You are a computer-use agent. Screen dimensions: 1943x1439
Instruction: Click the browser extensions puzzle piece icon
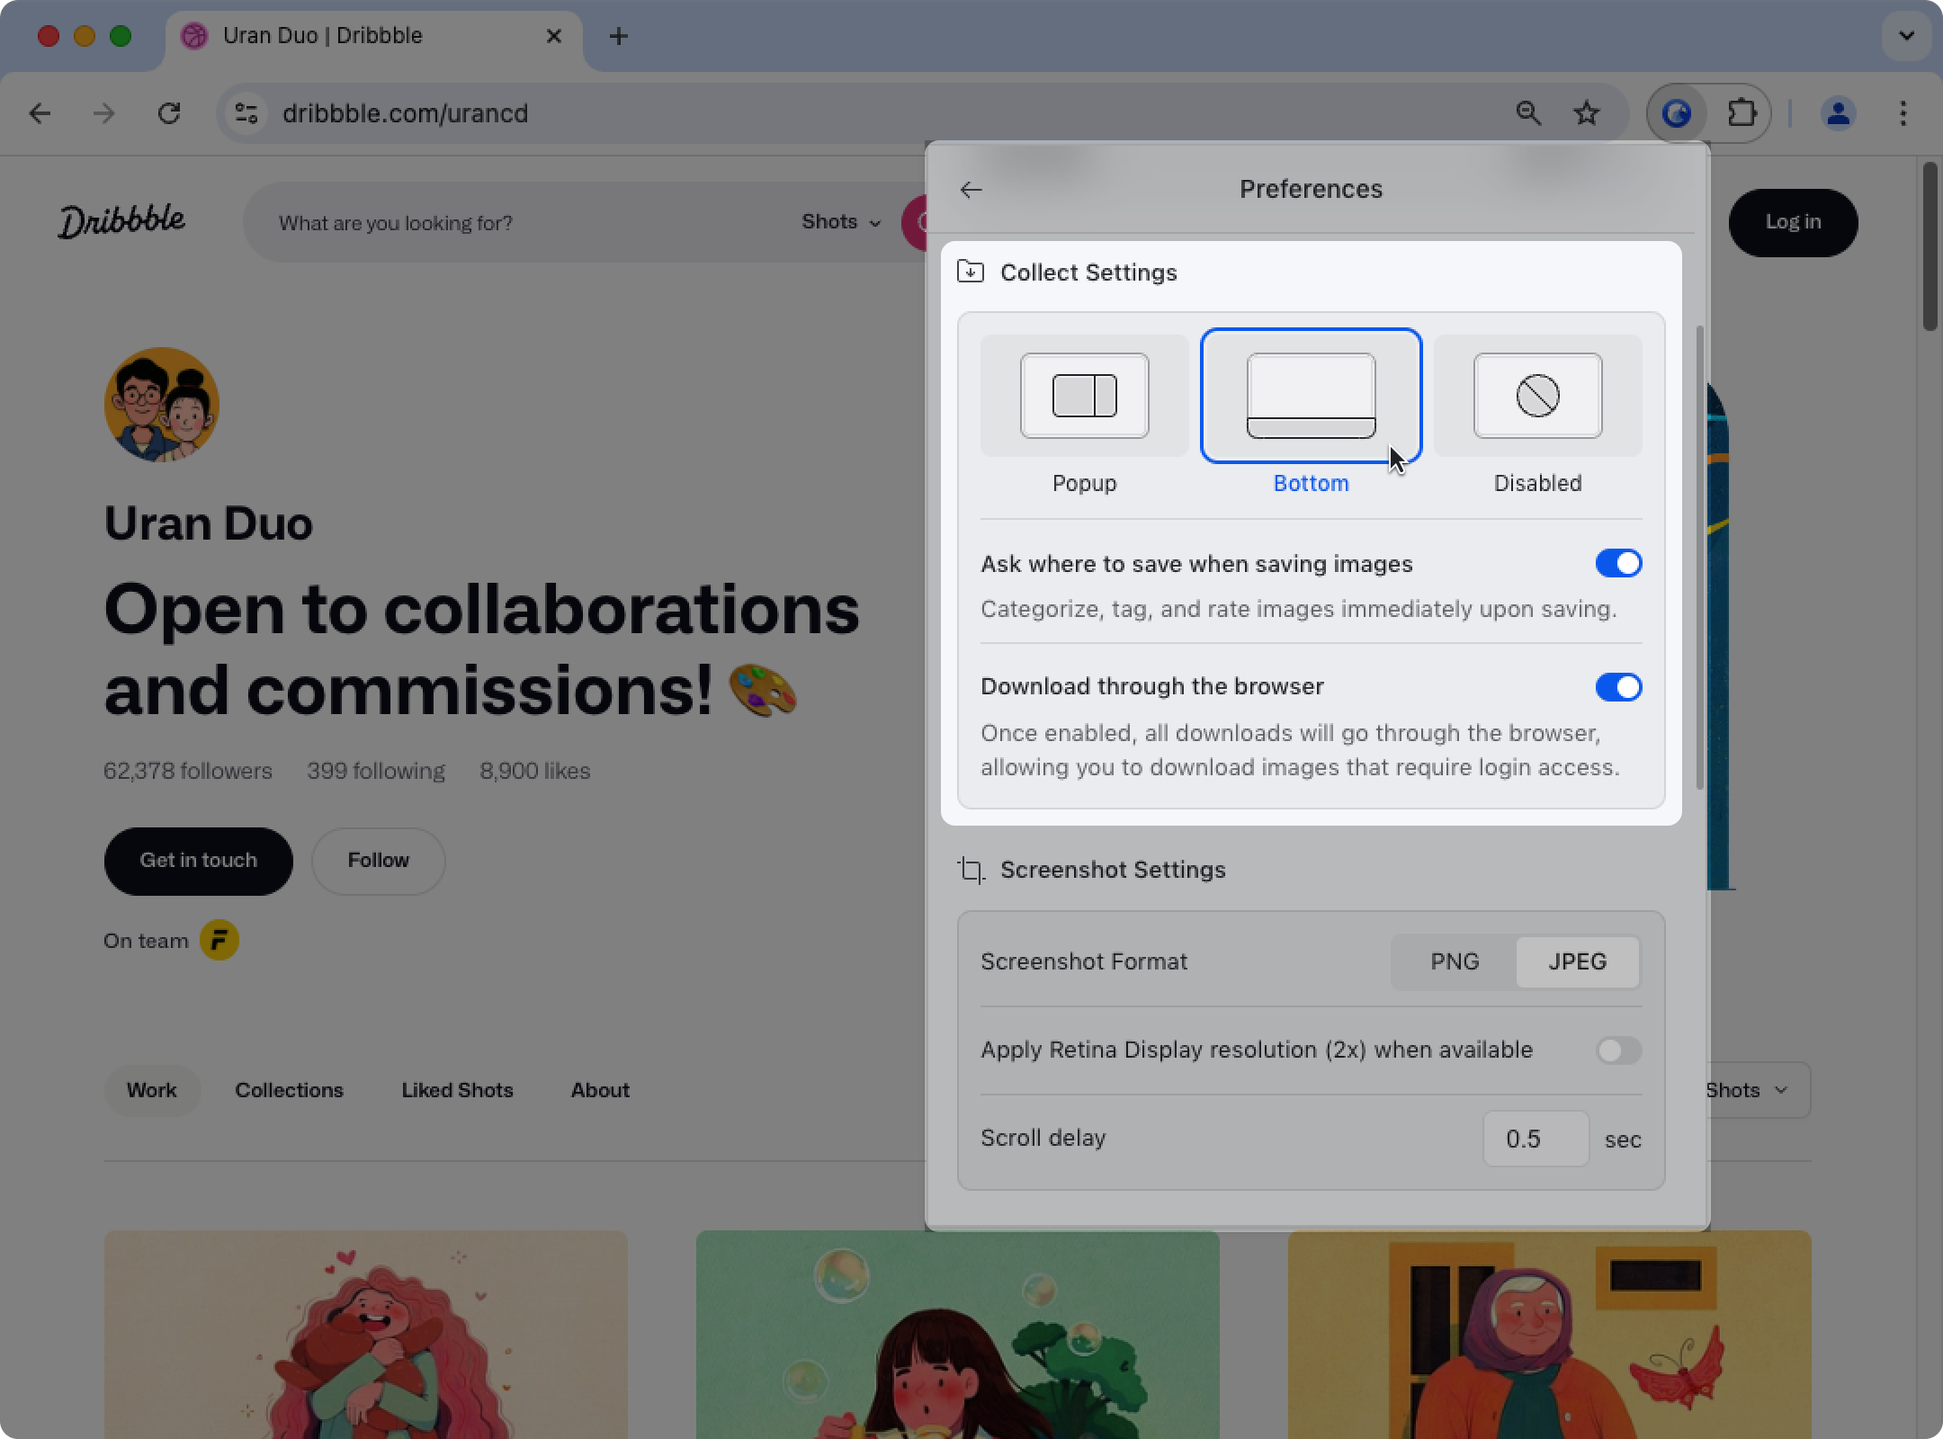[1743, 113]
